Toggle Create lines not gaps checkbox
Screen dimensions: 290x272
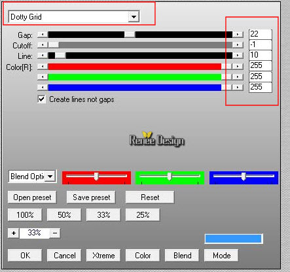point(41,99)
